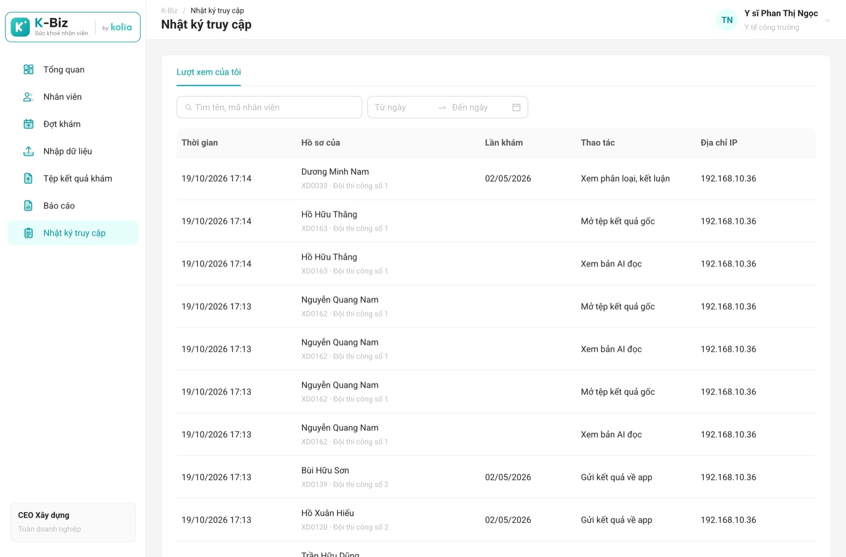Click the Nhật ký truy cập clipboard icon
846x557 pixels.
(x=29, y=233)
